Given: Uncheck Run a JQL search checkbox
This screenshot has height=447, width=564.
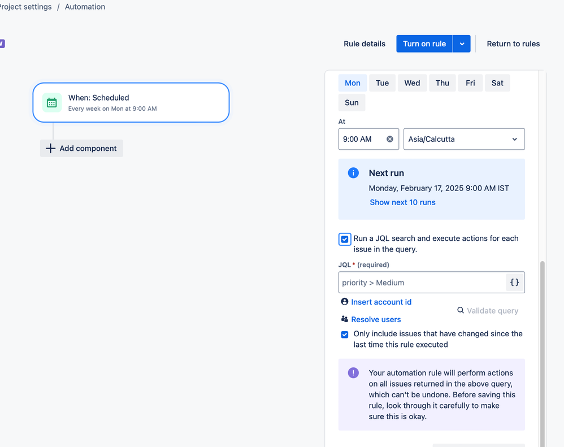Looking at the screenshot, I should pyautogui.click(x=345, y=239).
